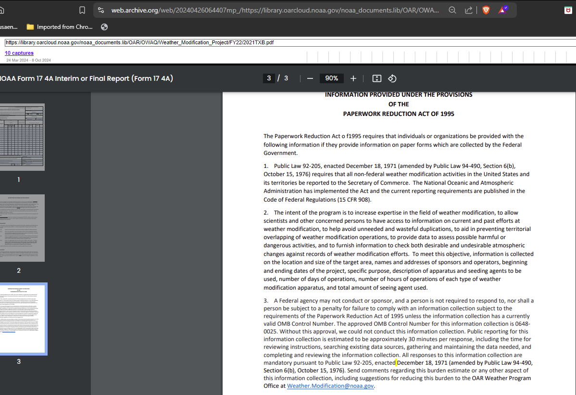Click the red extension icon in browser toolbar
Image resolution: width=576 pixels, height=395 pixels.
point(568,10)
